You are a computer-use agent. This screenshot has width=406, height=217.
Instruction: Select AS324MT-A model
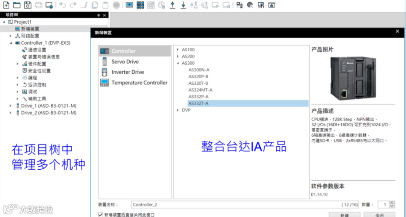(x=200, y=90)
